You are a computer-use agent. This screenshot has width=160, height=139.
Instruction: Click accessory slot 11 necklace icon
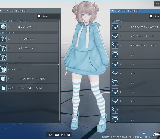click(115, 119)
